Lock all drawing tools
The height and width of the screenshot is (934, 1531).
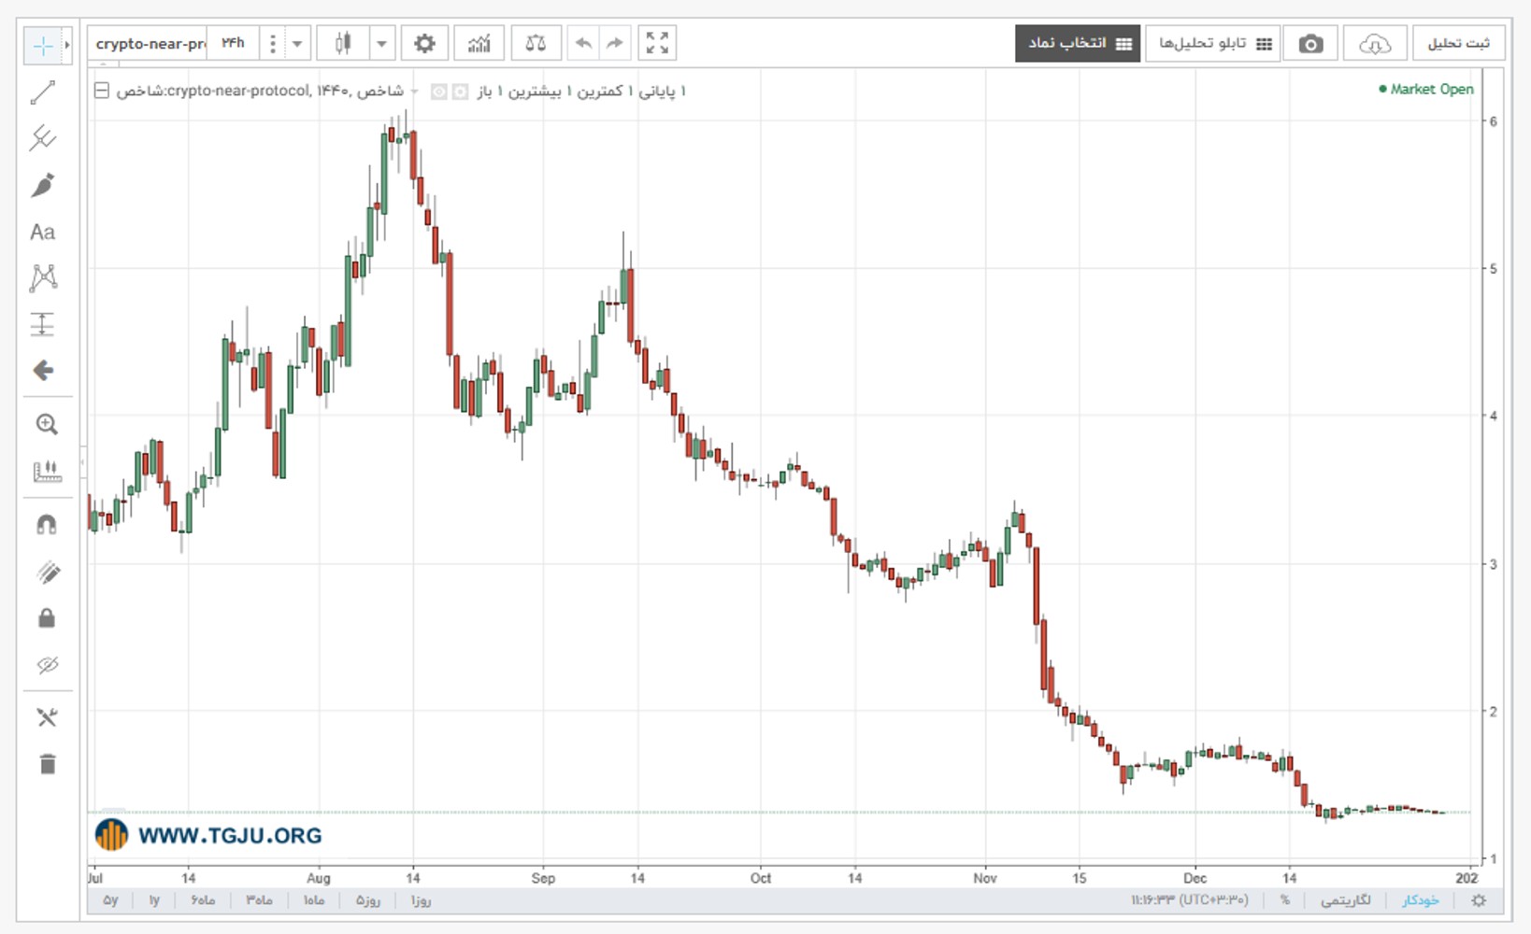point(47,617)
